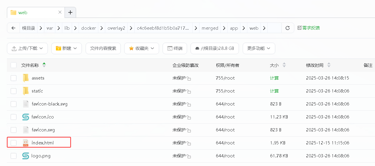This screenshot has height=166, width=375.
Task: Sort by file name using sort arrows
Action: click(44, 65)
